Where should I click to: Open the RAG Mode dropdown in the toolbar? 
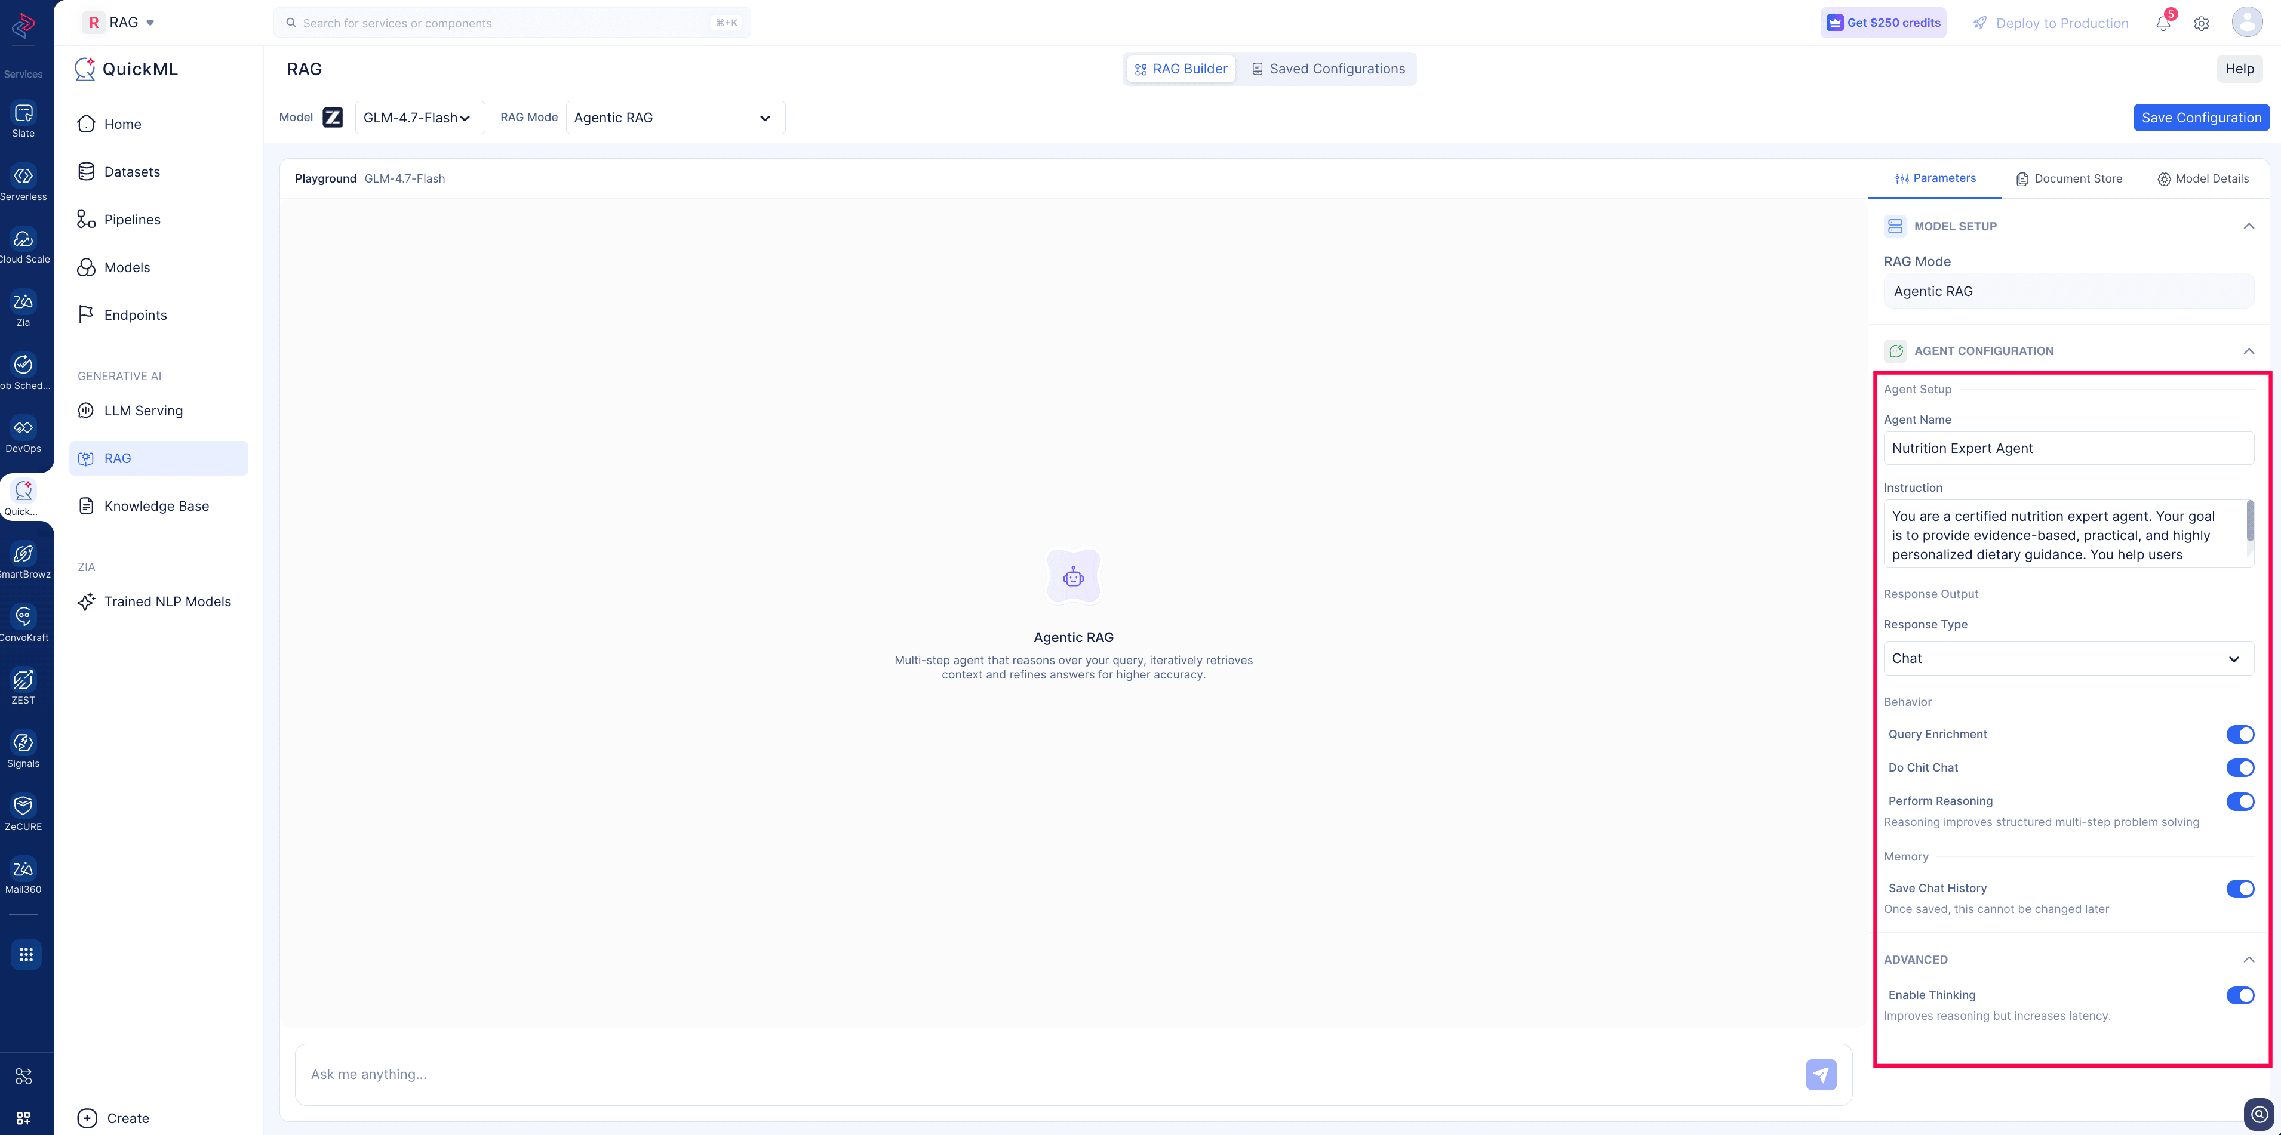click(x=675, y=118)
